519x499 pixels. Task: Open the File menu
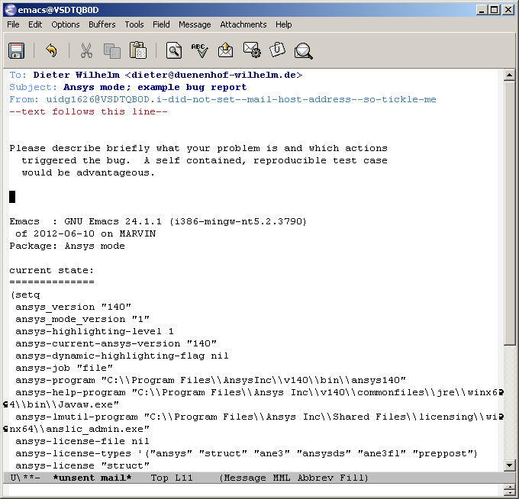[13, 24]
